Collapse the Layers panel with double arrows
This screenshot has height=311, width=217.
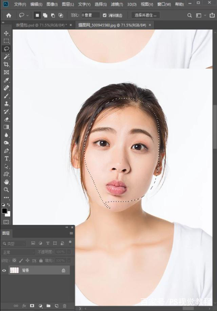[x=67, y=227]
